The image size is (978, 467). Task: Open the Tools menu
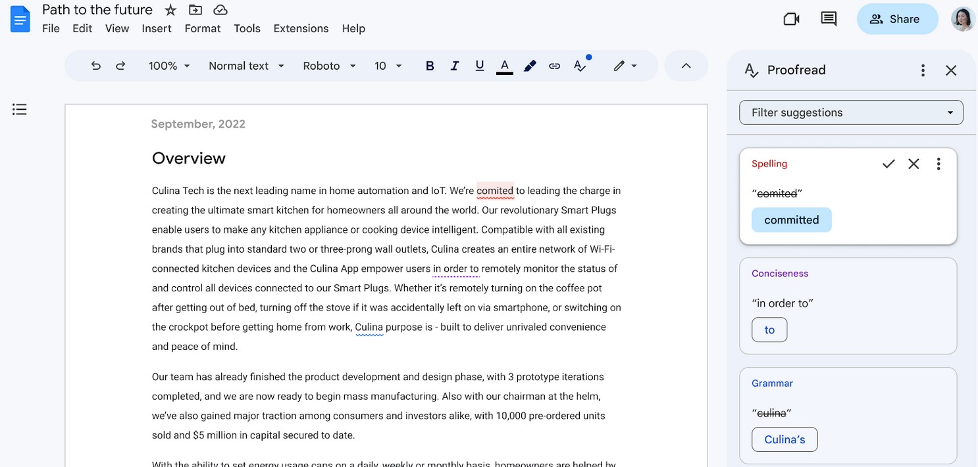247,28
